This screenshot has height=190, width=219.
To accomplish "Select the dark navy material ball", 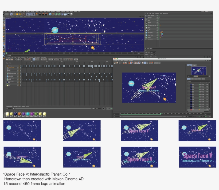I will (x=15, y=114).
